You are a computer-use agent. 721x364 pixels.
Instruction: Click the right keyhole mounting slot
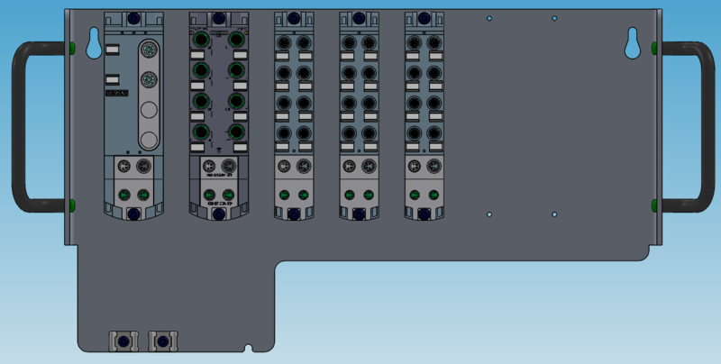(633, 42)
